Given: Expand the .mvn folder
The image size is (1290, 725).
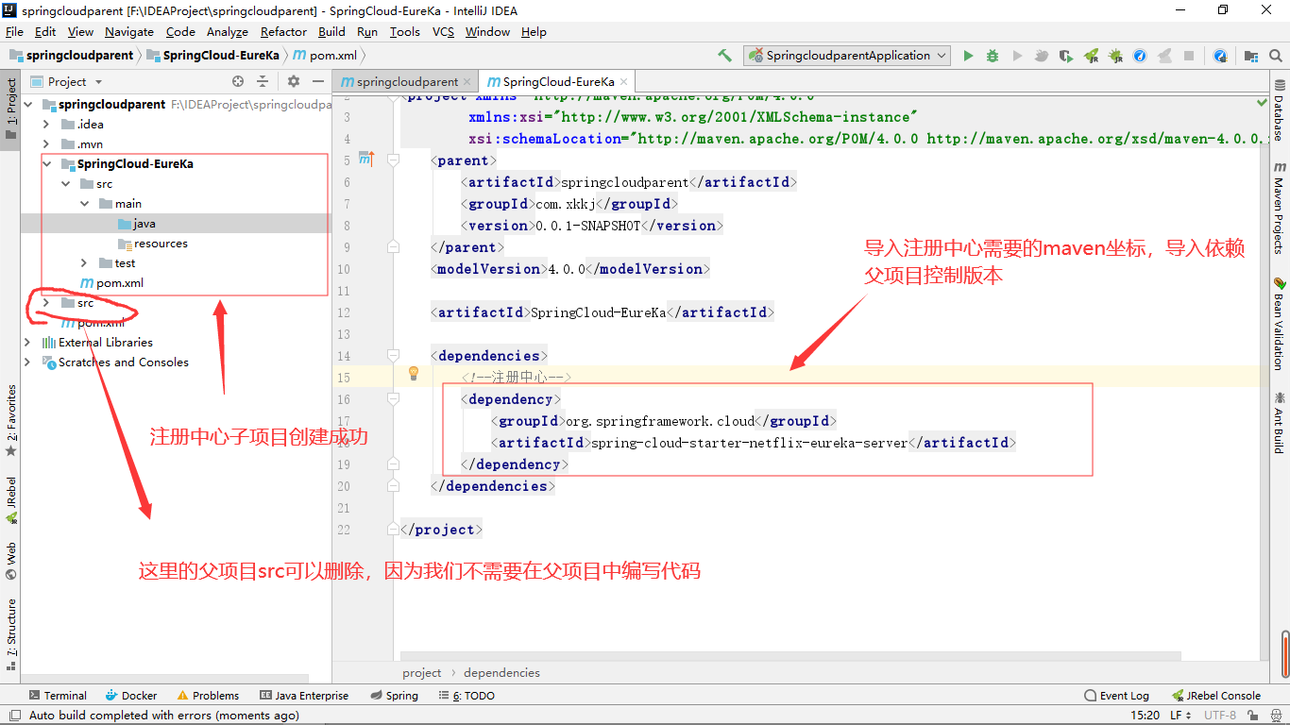Looking at the screenshot, I should 46,144.
